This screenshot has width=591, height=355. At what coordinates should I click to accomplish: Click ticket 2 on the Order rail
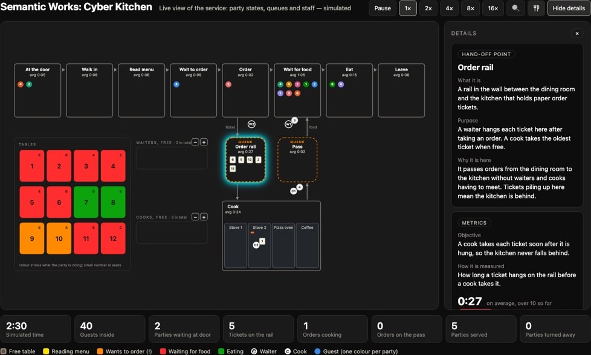pos(258,160)
